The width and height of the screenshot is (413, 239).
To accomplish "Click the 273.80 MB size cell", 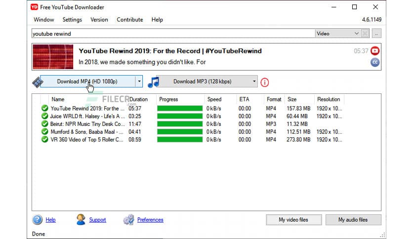I will pos(298,140).
